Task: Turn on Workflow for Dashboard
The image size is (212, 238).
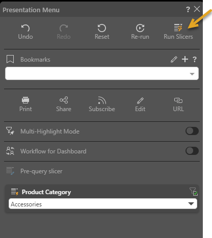Action: 192,151
